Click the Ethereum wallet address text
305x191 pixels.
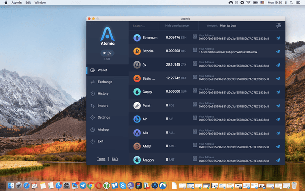pyautogui.click(x=234, y=39)
